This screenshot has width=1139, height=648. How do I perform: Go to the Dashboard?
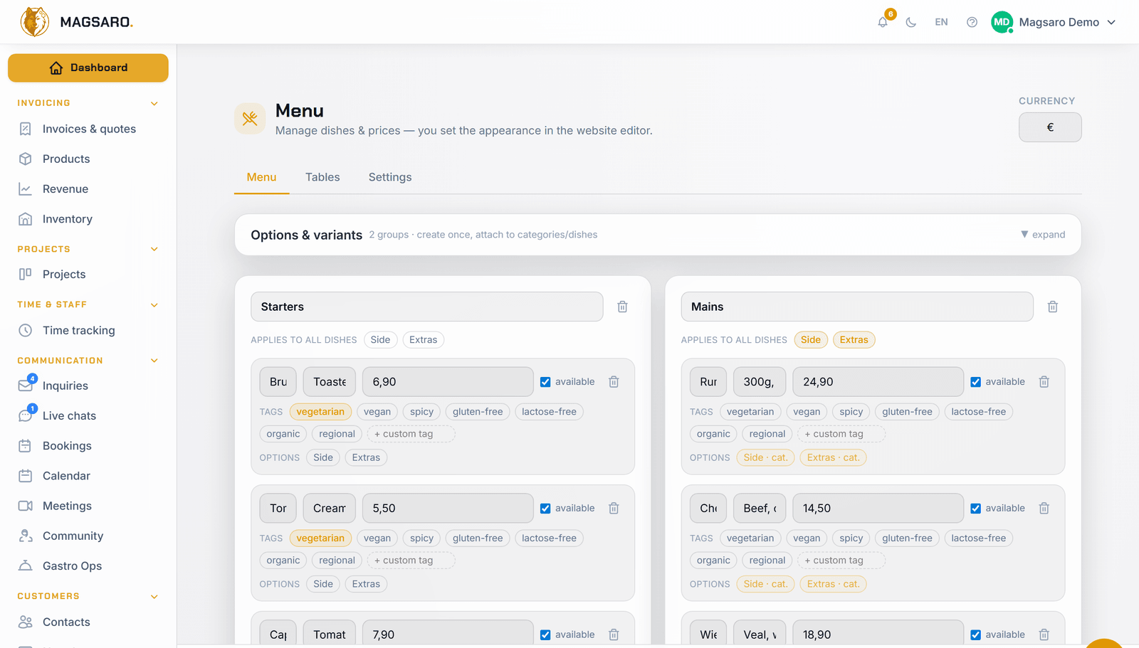point(88,68)
